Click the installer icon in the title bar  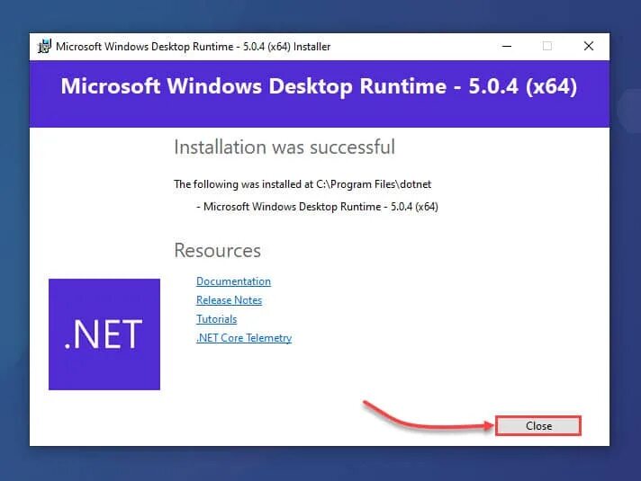click(44, 46)
